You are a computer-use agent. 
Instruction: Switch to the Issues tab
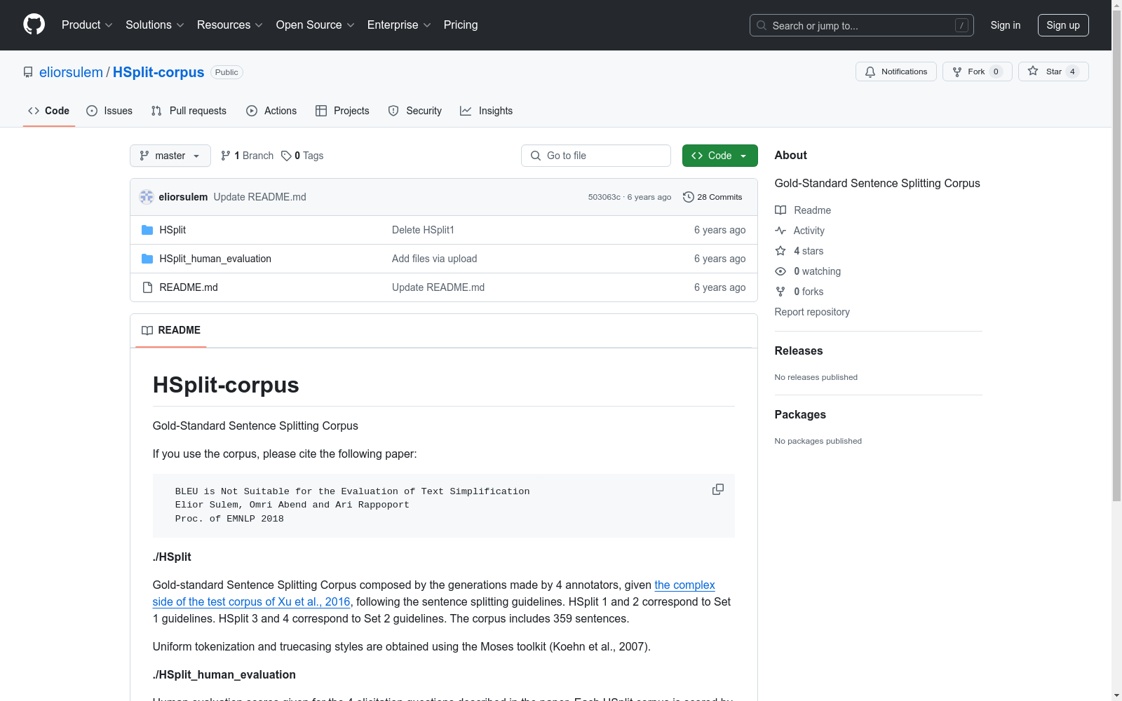click(109, 111)
